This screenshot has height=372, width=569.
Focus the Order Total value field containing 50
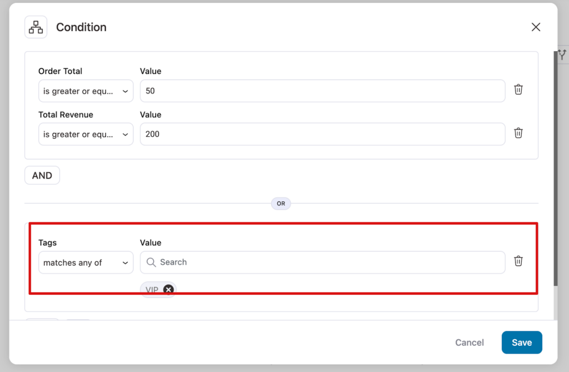click(x=322, y=91)
